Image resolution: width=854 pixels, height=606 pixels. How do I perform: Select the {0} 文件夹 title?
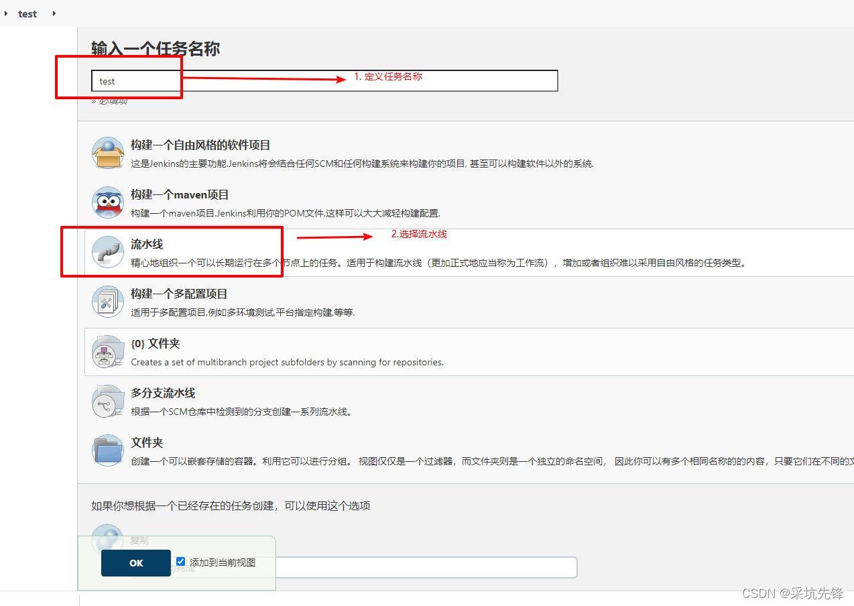coord(156,343)
